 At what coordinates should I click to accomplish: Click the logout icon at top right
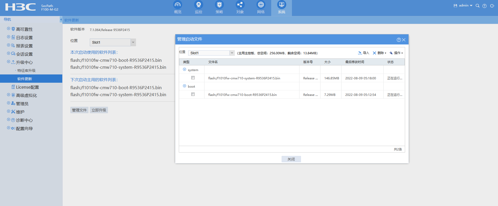coord(492,6)
